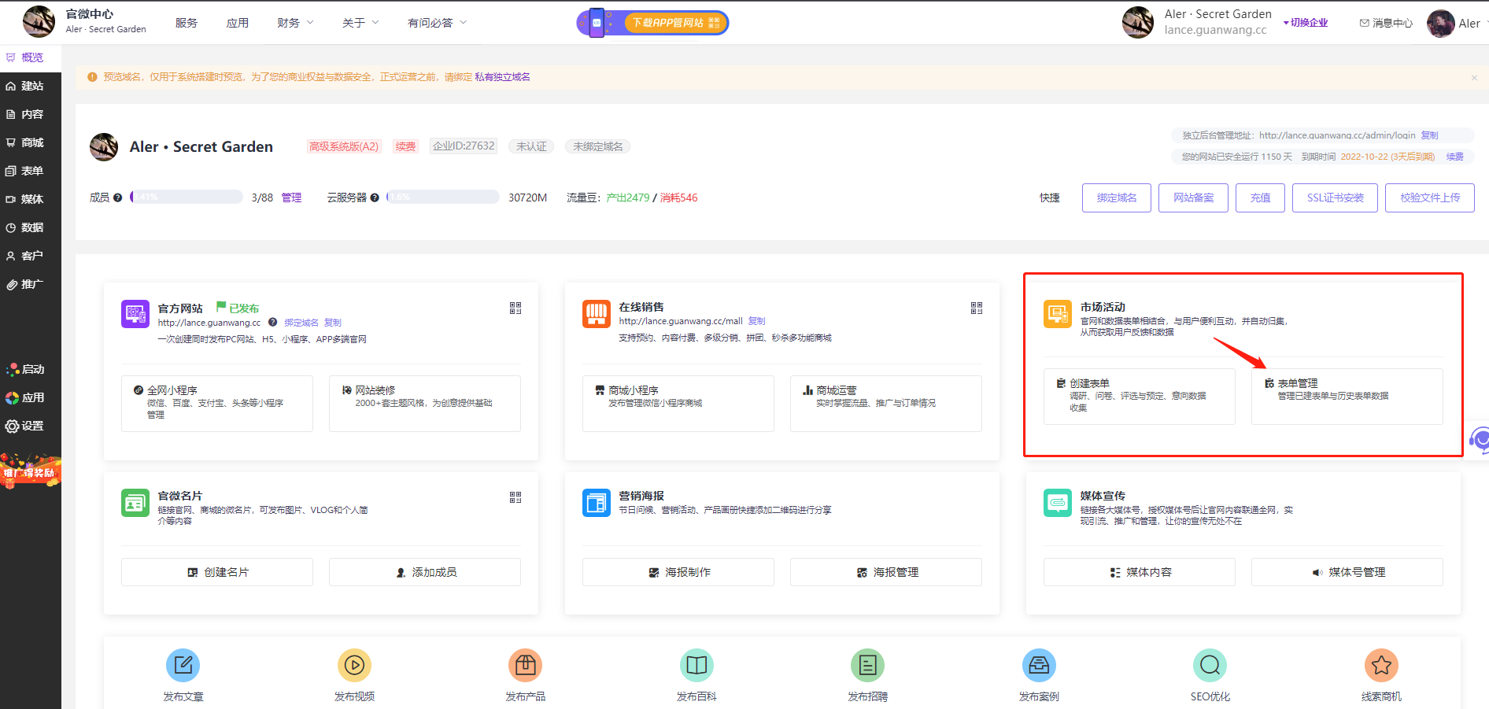Image resolution: width=1489 pixels, height=709 pixels.
Task: Open the 发布视频 publish video icon
Action: tap(354, 666)
